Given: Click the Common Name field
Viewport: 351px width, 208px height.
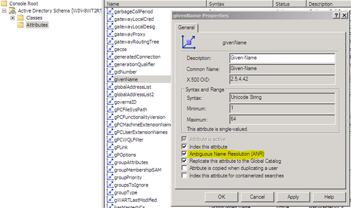Looking at the screenshot, I should 282,69.
